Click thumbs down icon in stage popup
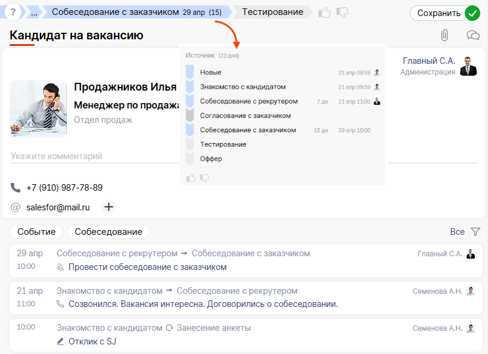The width and height of the screenshot is (488, 354). pyautogui.click(x=204, y=178)
